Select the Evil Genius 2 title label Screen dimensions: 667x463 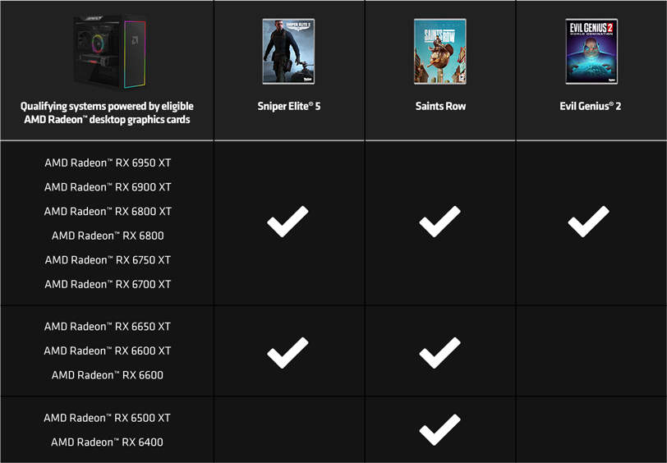click(591, 106)
